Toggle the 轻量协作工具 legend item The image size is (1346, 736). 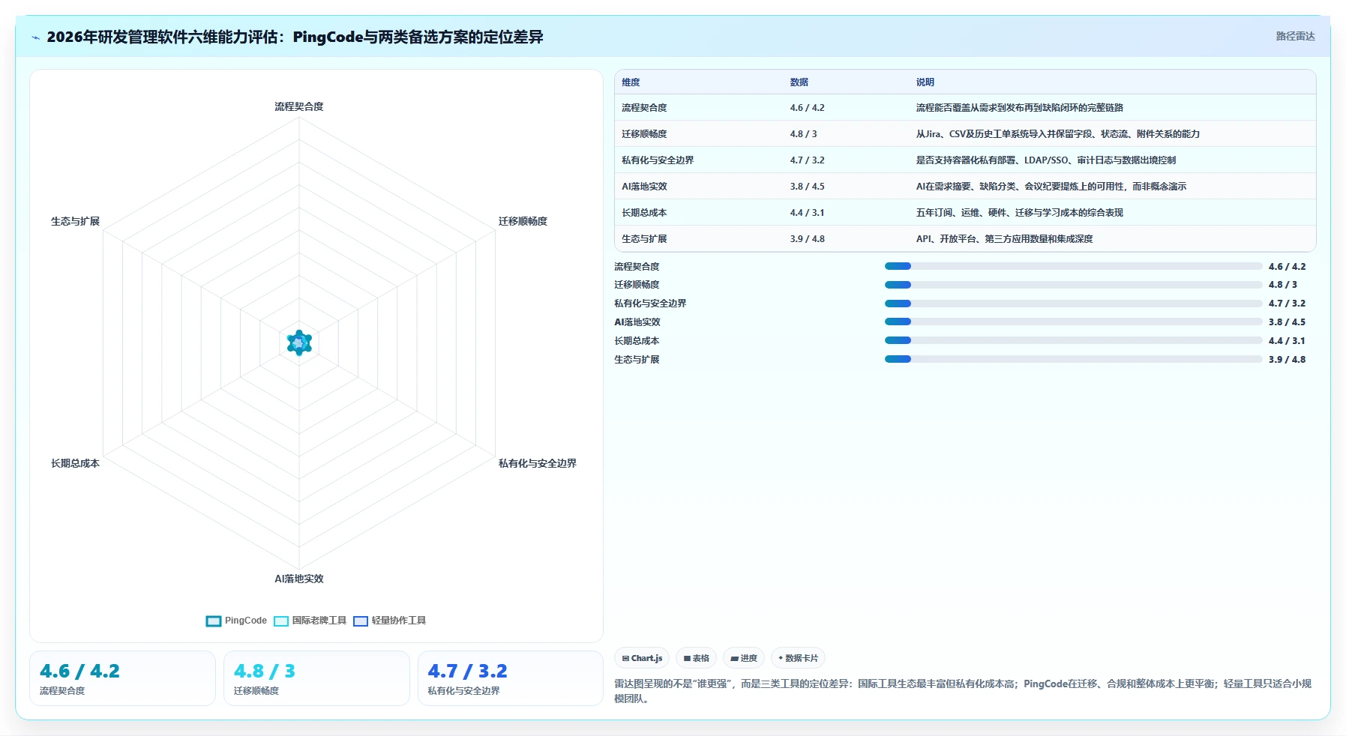point(389,621)
